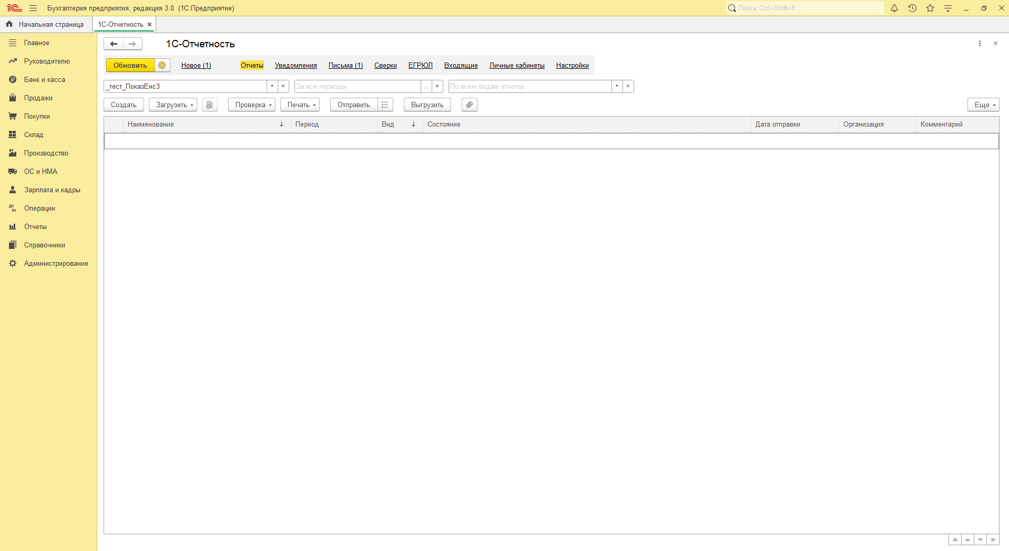This screenshot has height=551, width=1009.
Task: Clear the report type filter field
Action: [x=628, y=86]
